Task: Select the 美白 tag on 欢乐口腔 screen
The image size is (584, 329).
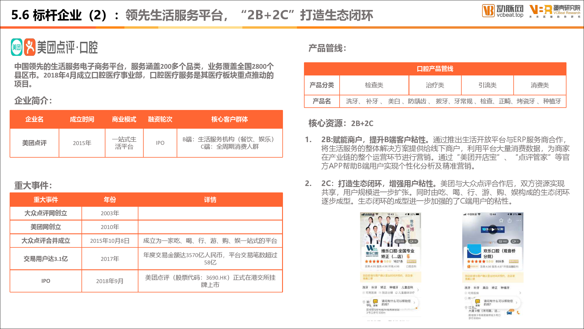Action: pyautogui.click(x=485, y=288)
